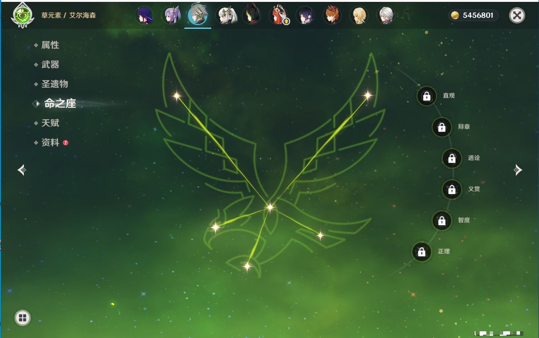Click the star on the bird's head
This screenshot has height=338, width=539.
(x=215, y=227)
